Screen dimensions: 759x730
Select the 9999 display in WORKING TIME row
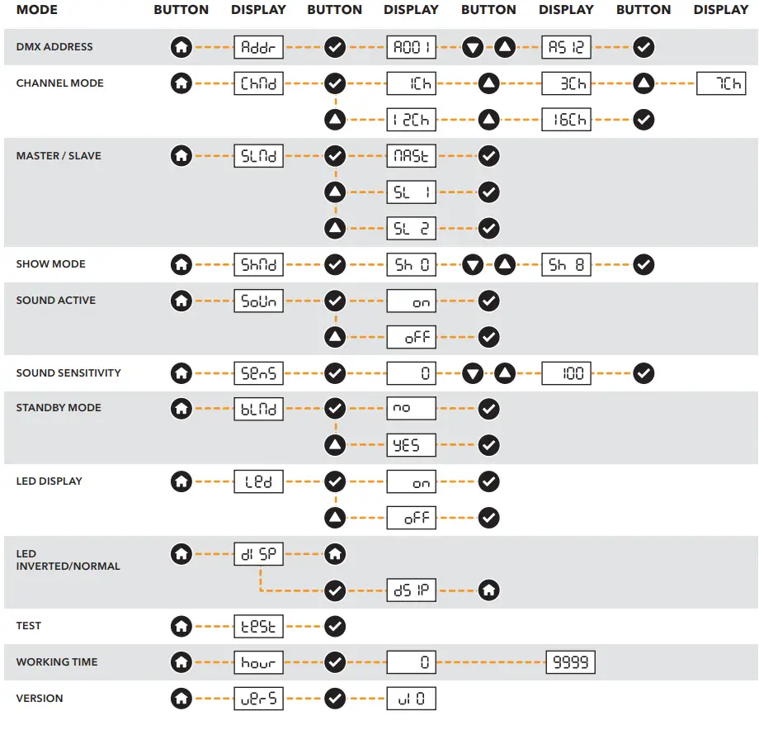[x=570, y=662]
